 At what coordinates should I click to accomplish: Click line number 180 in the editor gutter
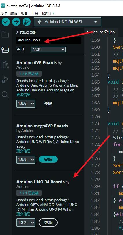(x=96, y=187)
